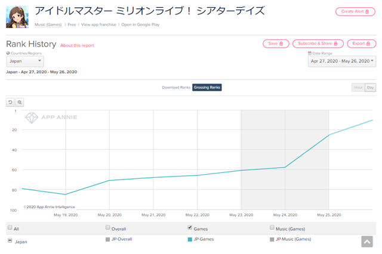The image size is (382, 254).
Task: Toggle the Overall checkbox
Action: (x=107, y=227)
